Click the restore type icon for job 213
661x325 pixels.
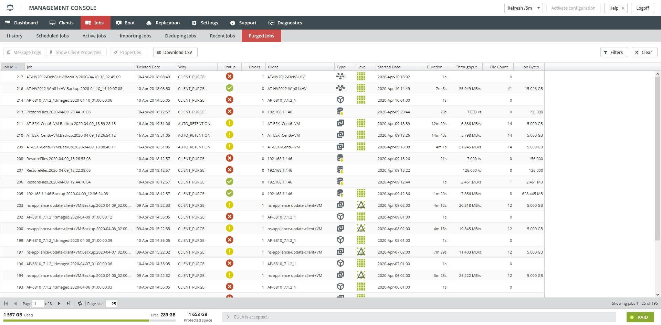(x=340, y=111)
